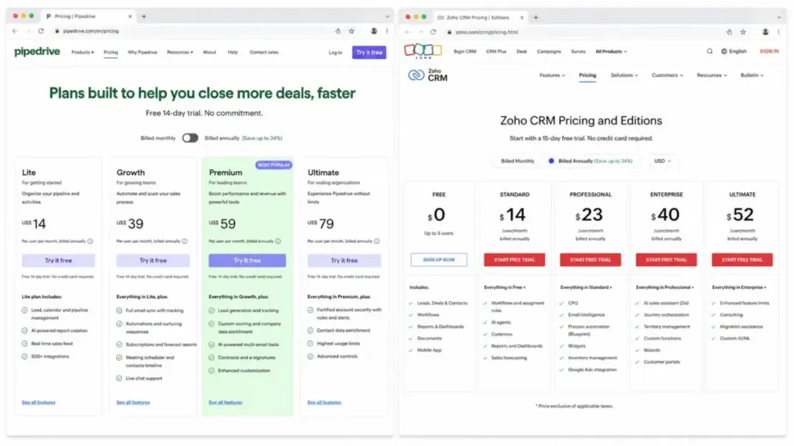This screenshot has width=794, height=446.
Task: Click Try it free for Ultimate Pipedrive plan
Action: [344, 260]
